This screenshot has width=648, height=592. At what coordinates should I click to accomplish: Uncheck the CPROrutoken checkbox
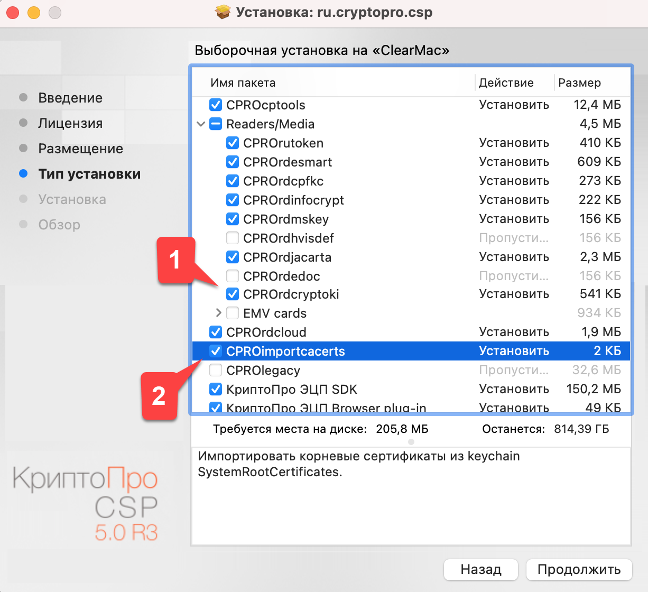(233, 143)
